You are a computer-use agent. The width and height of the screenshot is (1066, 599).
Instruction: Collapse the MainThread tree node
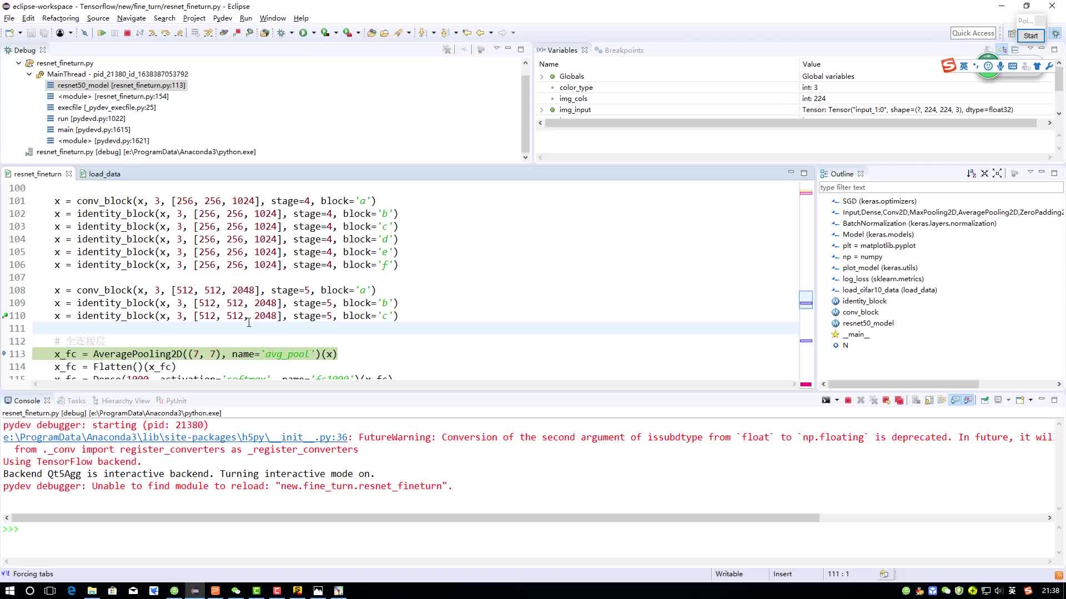pyautogui.click(x=29, y=74)
